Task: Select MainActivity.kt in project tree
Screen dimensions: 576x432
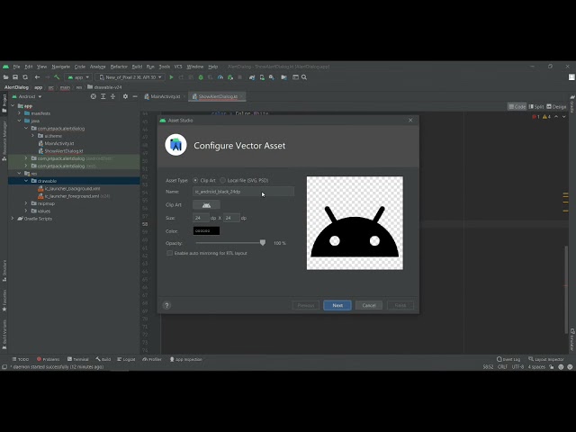Action: tap(56, 143)
